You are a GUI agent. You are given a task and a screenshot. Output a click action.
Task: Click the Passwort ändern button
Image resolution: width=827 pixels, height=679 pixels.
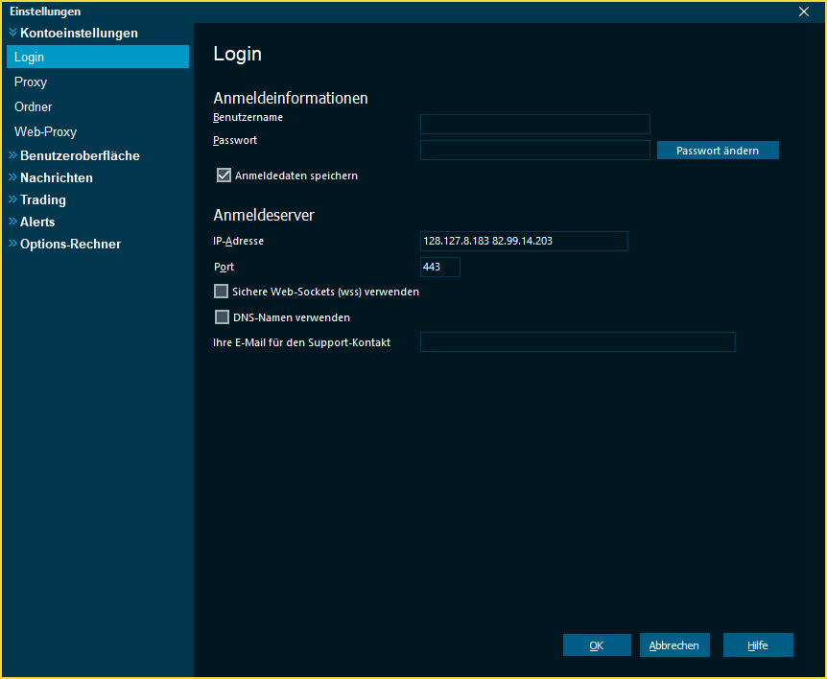click(x=718, y=150)
